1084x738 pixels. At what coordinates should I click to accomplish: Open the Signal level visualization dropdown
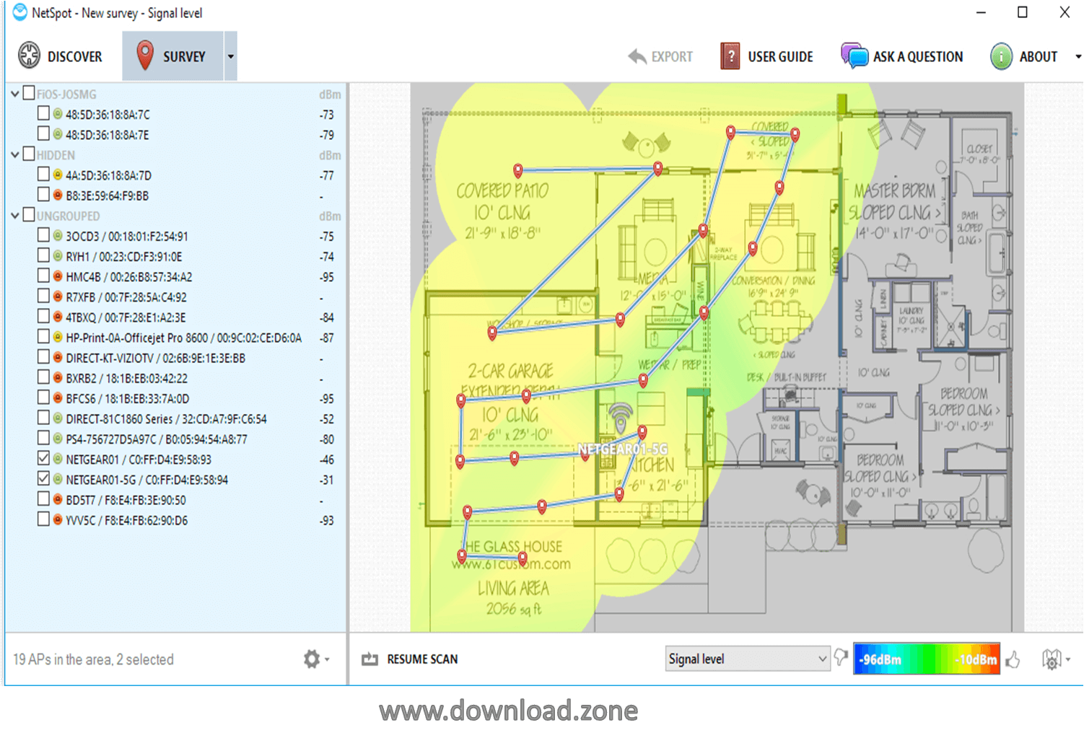[x=747, y=659]
